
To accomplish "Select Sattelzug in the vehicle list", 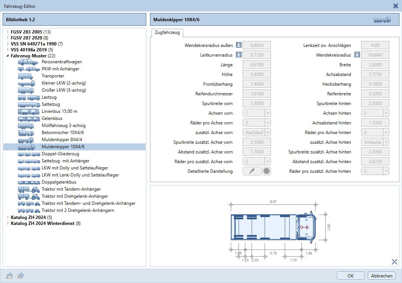I will [x=51, y=104].
